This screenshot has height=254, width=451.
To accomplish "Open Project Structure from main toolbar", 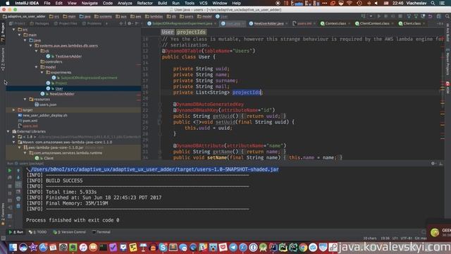I will (x=438, y=16).
